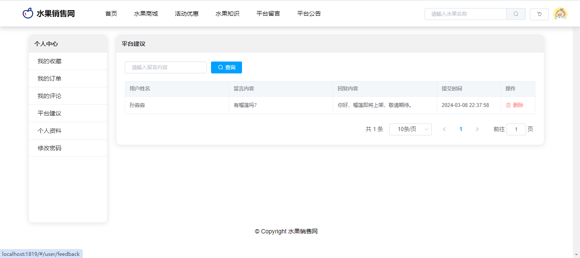Screen dimensions: 580x258
Task: Open 平台公告 from the top navigation
Action: coord(309,14)
